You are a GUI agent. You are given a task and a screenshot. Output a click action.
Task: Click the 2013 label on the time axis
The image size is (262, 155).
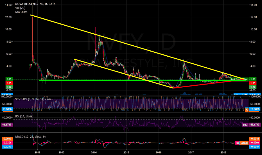[x=62, y=152]
